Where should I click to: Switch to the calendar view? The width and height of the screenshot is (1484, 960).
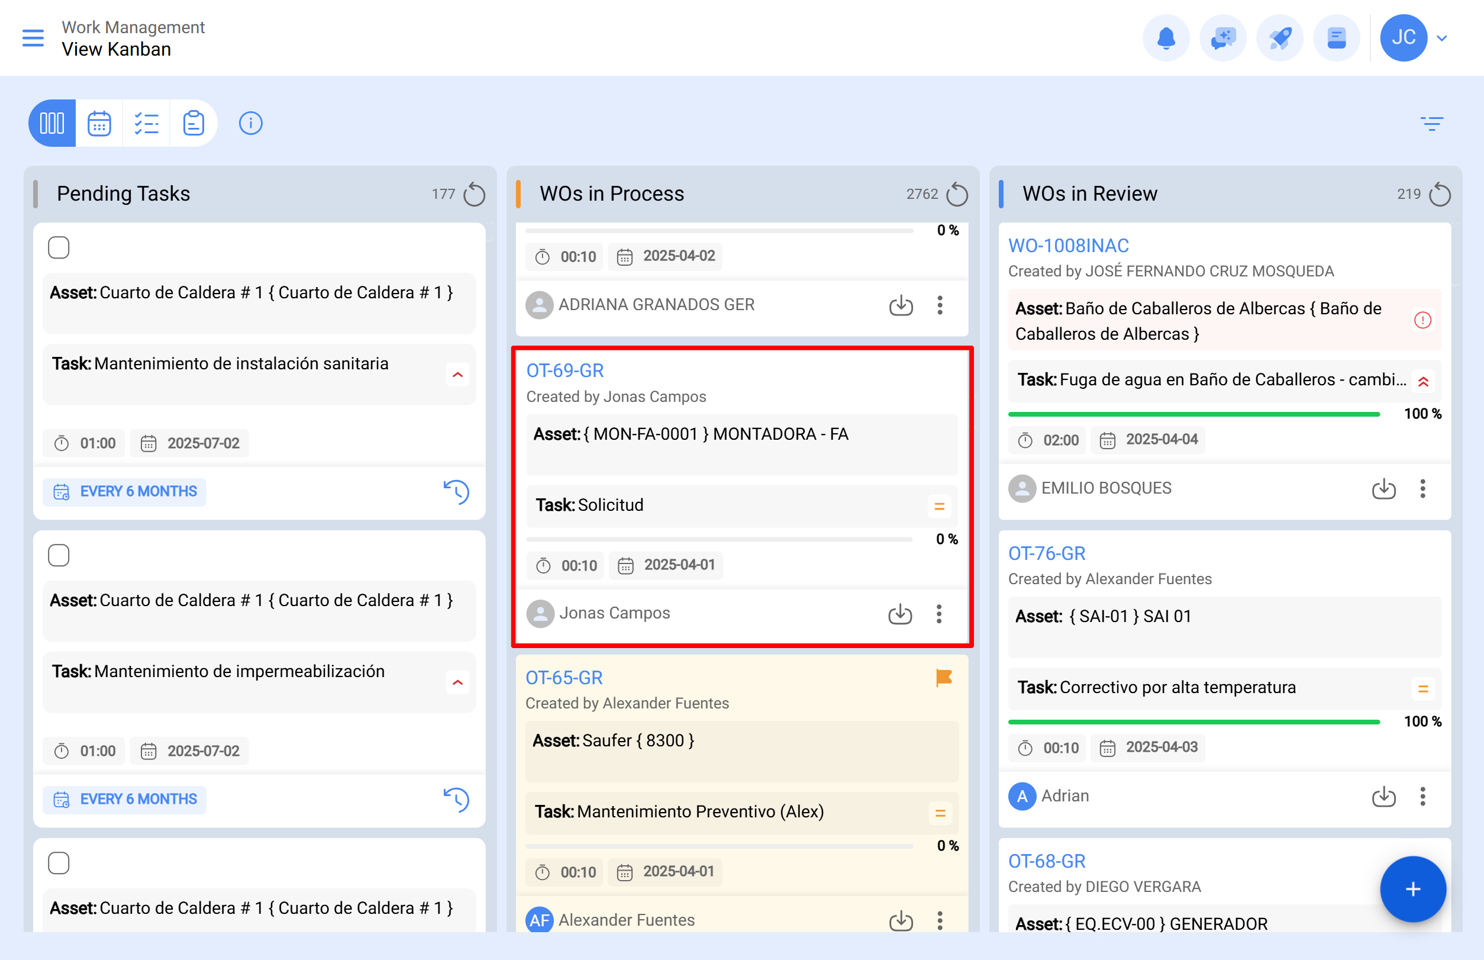point(99,123)
